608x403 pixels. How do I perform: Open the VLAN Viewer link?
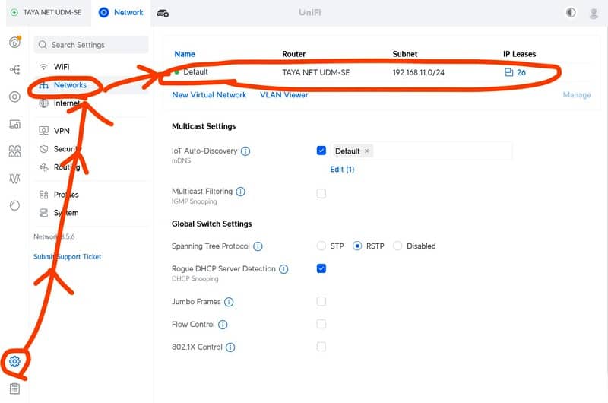coord(284,95)
